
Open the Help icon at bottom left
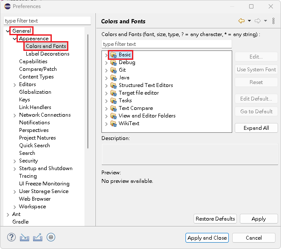[11, 238]
